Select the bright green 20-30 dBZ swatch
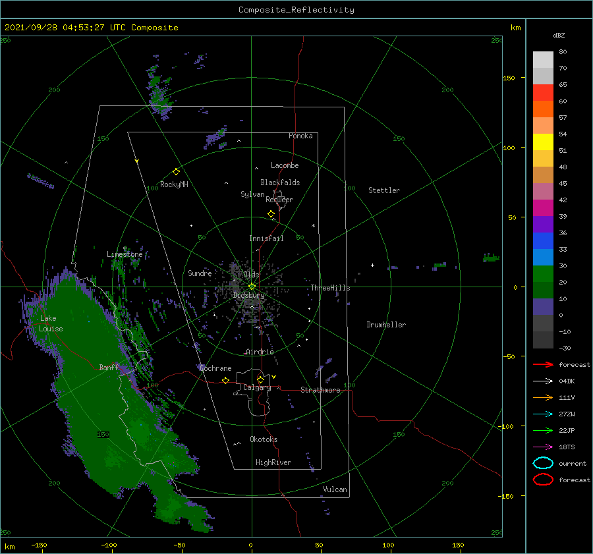Image resolution: width=593 pixels, height=554 pixels. coord(543,274)
